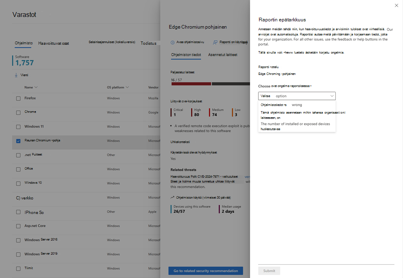The image size is (403, 278).
Task: Check the Asp.net Core row checkbox
Action: tap(18, 226)
